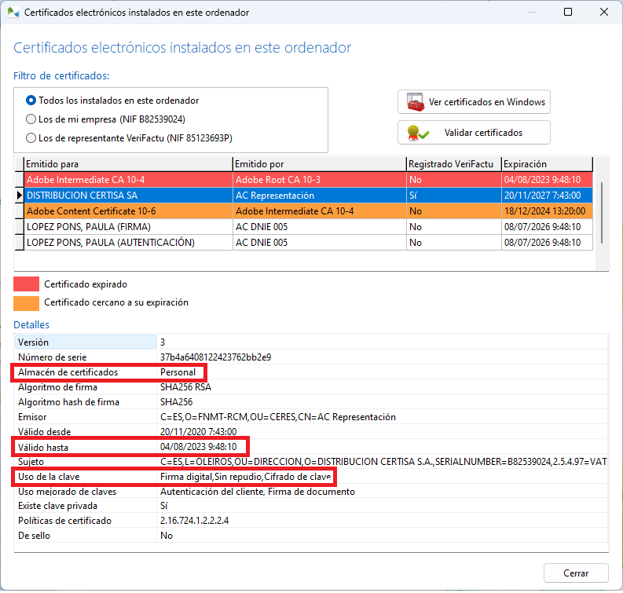Image resolution: width=623 pixels, height=593 pixels.
Task: Sort by 'Emitido para' column header
Action: [128, 164]
